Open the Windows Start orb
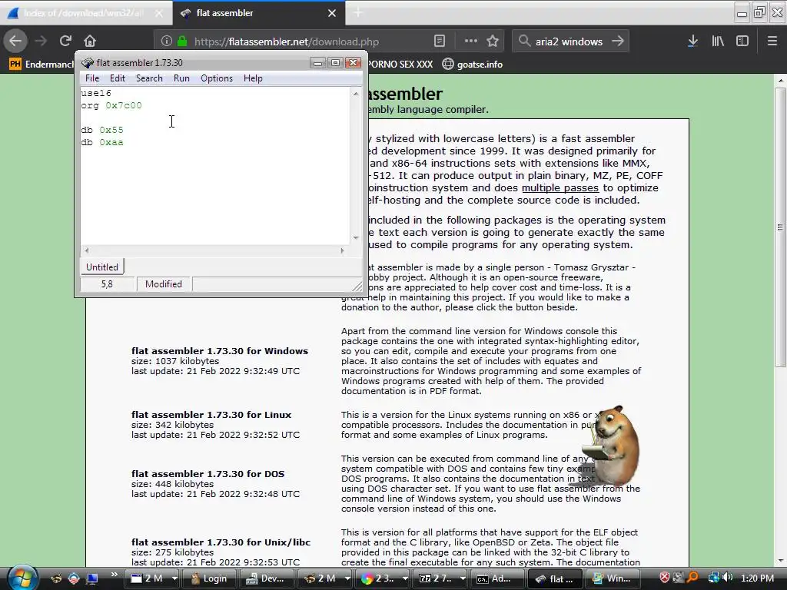 [x=21, y=578]
